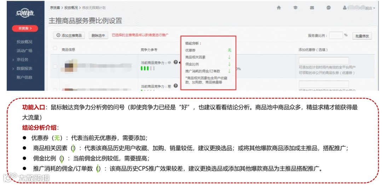Image resolution: width=382 pixels, height=185 pixels.
Task: Open the graduation cap learning icon
Action: pyautogui.click(x=295, y=8)
